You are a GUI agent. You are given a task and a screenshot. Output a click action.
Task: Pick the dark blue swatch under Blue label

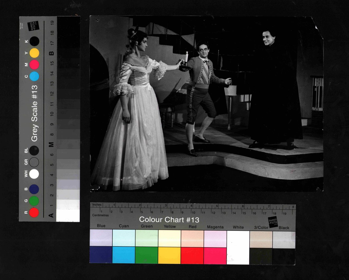click(x=101, y=255)
